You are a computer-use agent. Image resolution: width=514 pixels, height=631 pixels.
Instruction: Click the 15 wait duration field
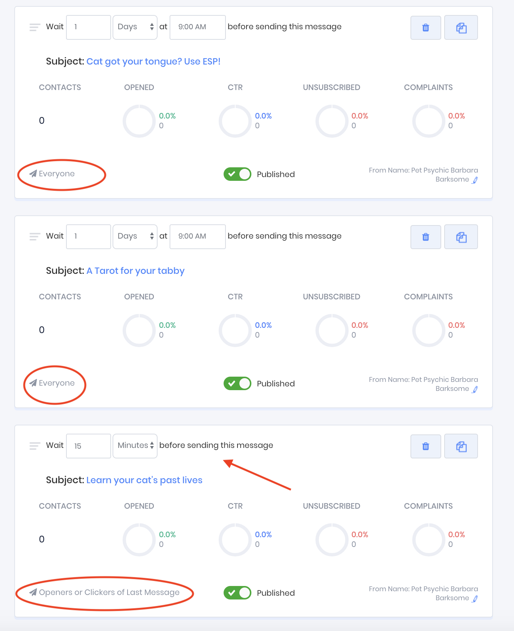[89, 446]
